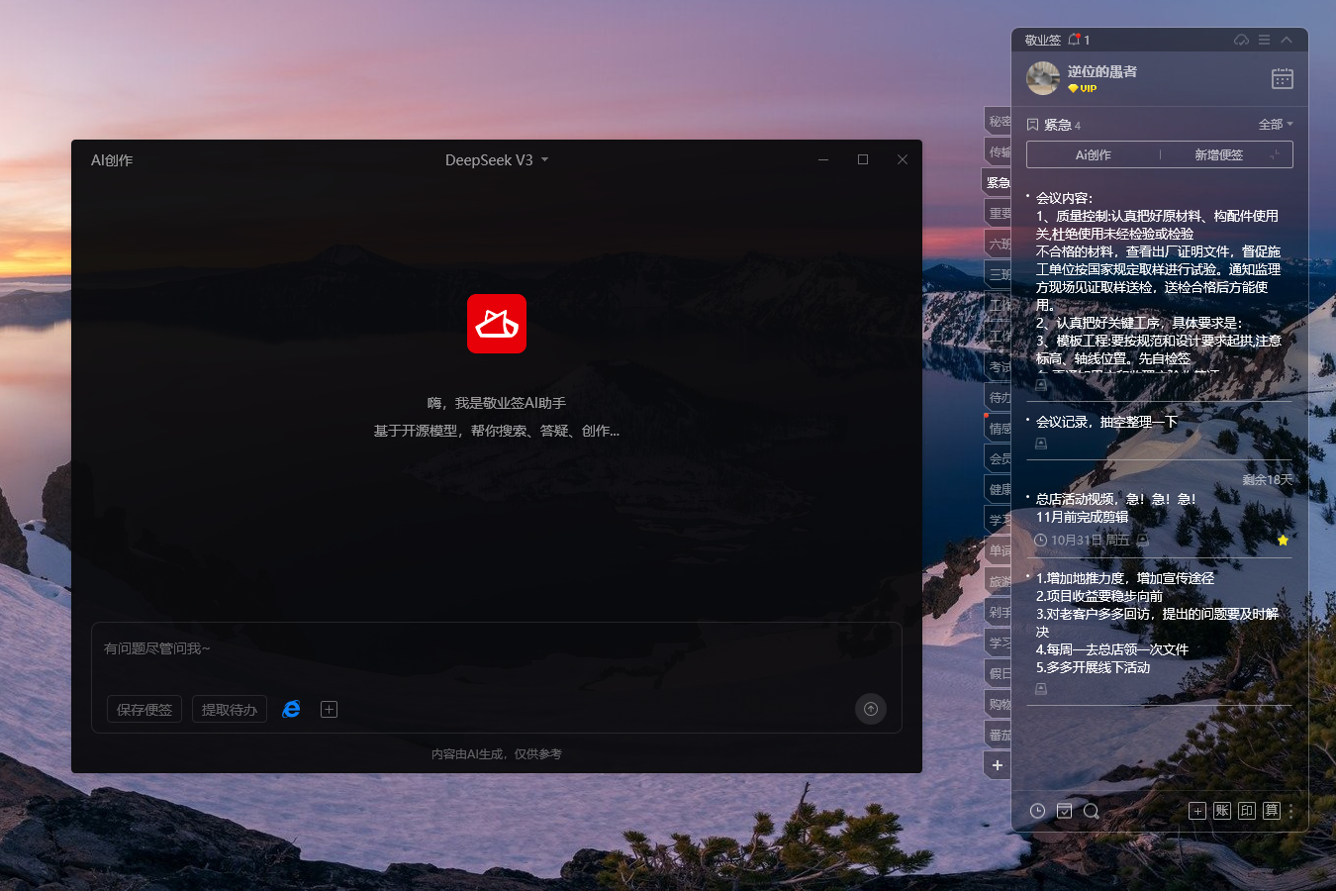Click the 新增便签 button
This screenshot has width=1336, height=891.
click(x=1218, y=155)
